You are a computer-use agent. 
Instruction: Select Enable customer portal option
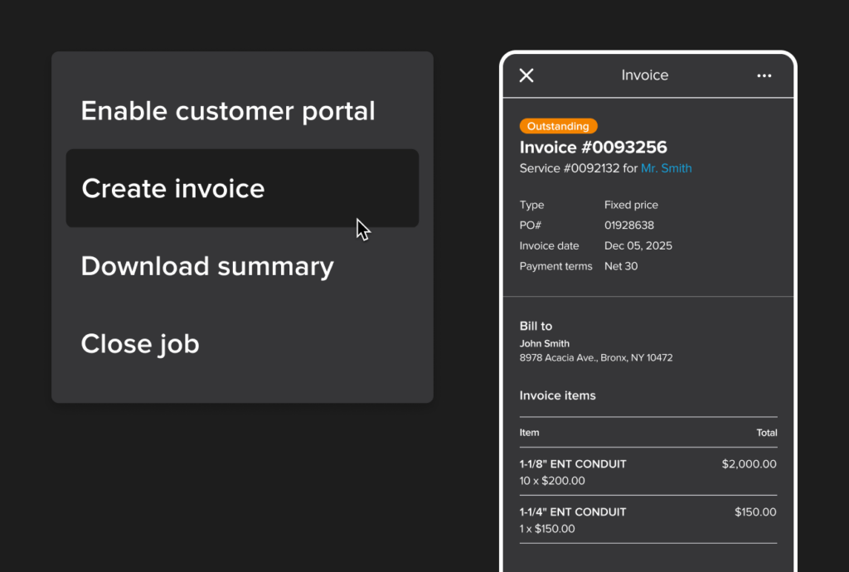click(228, 110)
